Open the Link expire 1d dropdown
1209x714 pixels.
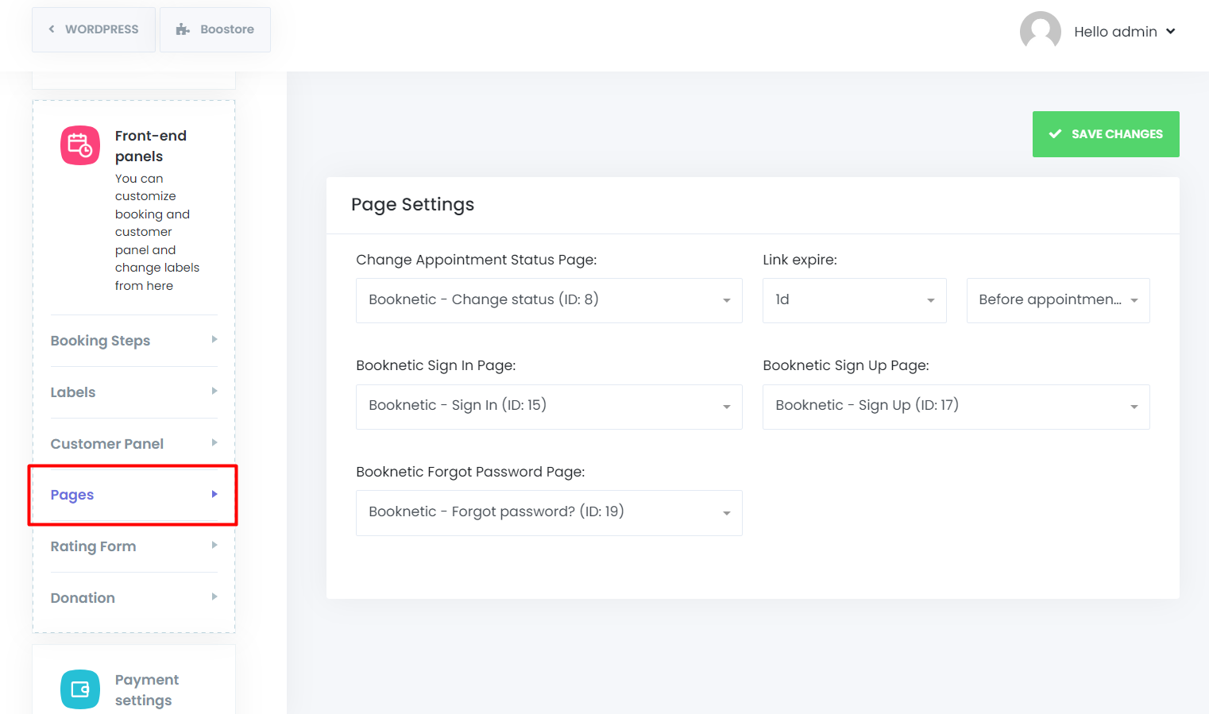coord(854,300)
